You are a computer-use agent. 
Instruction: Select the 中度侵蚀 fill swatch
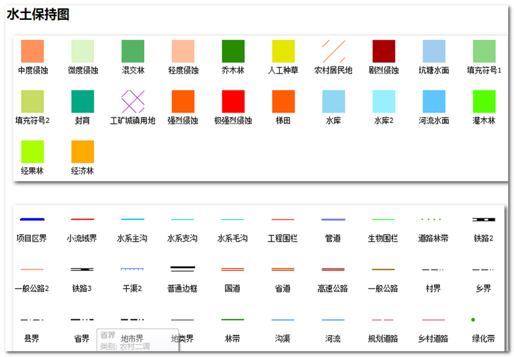coord(32,51)
